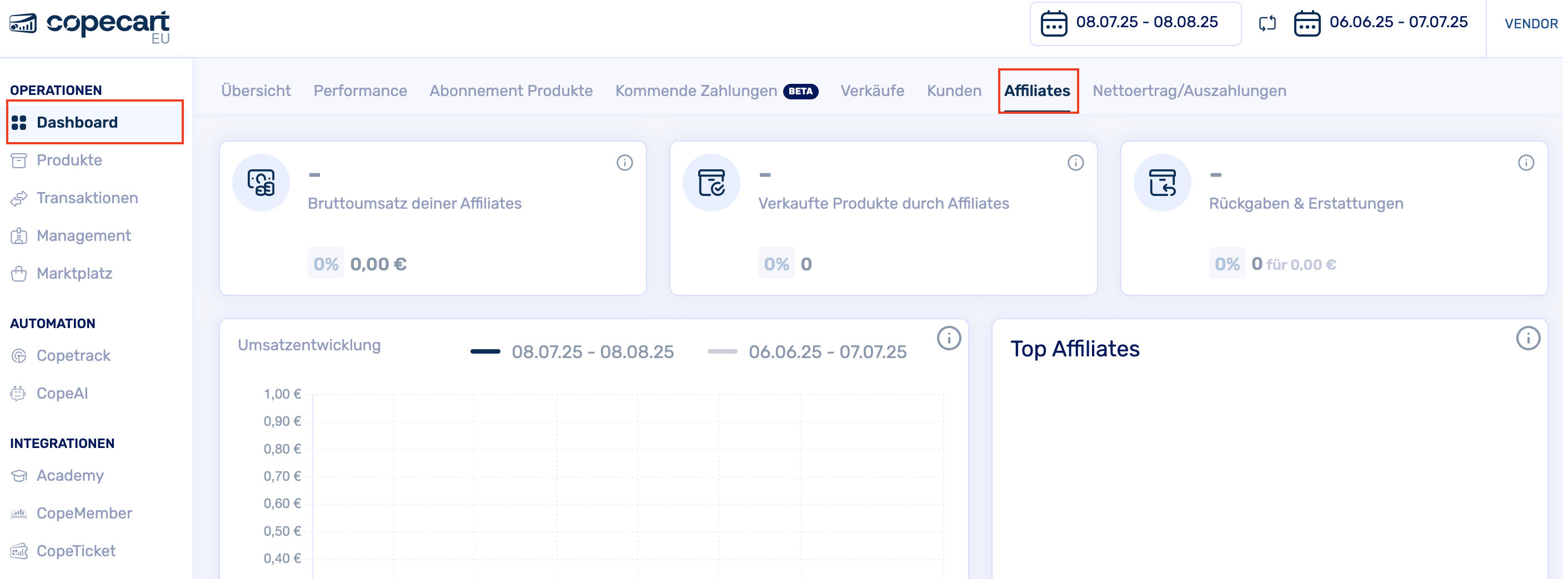The image size is (1563, 579).
Task: Select the Kommende Zahlungen BETA tab
Action: (716, 91)
